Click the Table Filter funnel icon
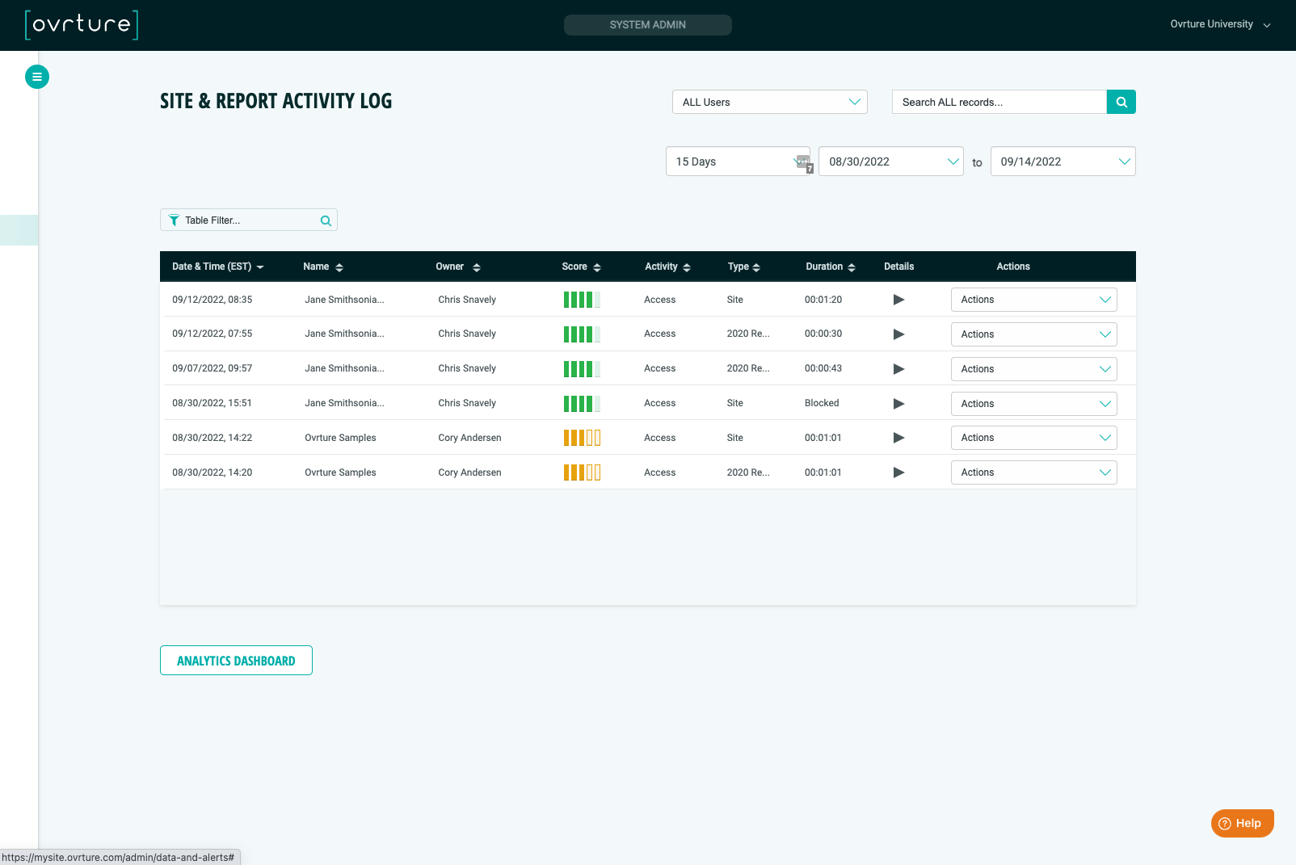The image size is (1296, 865). click(174, 220)
